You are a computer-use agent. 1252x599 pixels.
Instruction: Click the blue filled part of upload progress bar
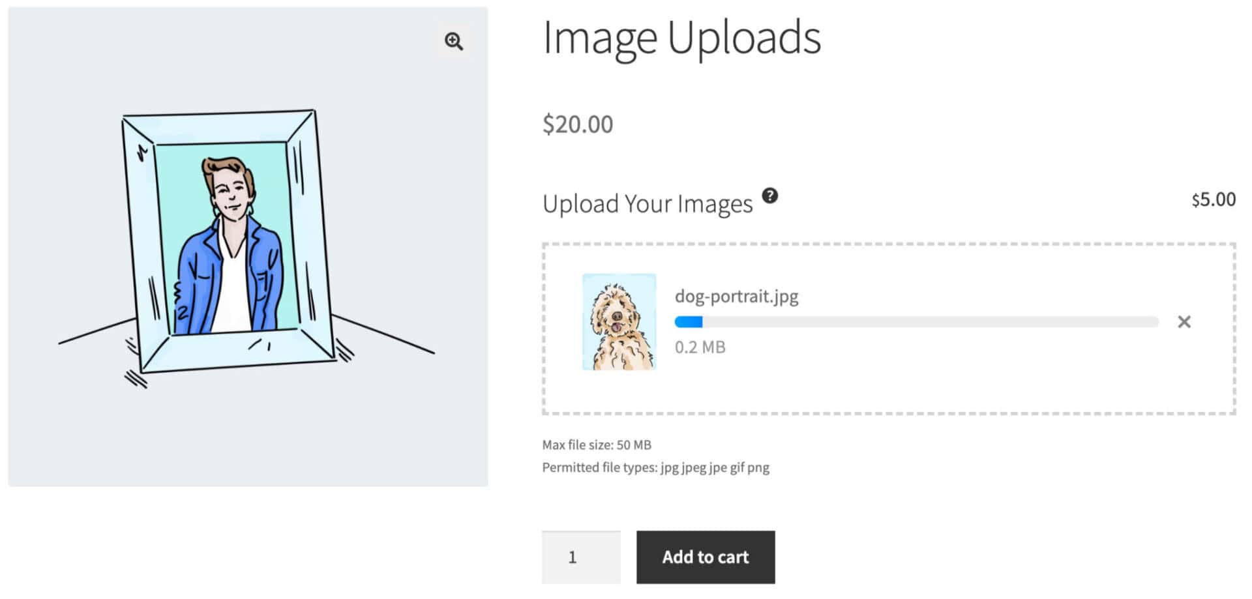pos(689,322)
